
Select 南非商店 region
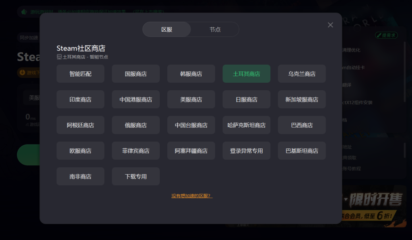80,177
